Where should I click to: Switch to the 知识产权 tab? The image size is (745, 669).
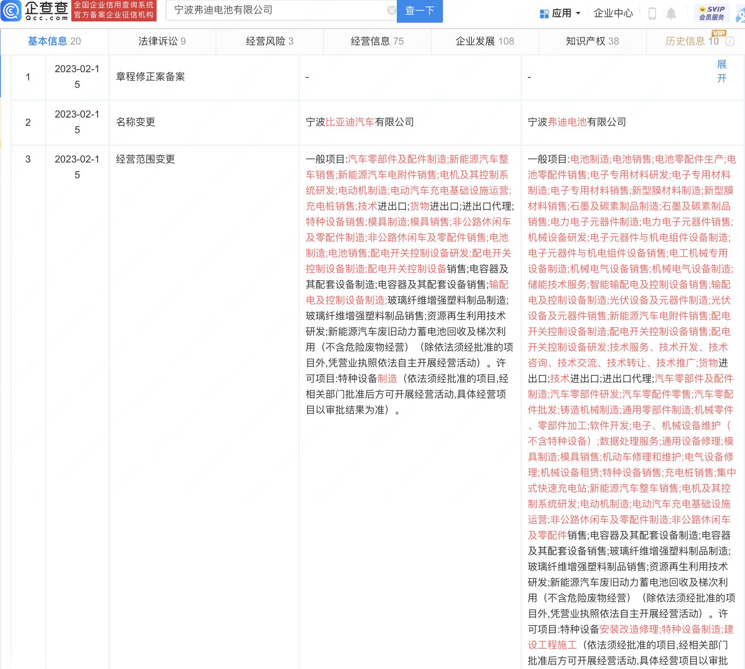[592, 41]
